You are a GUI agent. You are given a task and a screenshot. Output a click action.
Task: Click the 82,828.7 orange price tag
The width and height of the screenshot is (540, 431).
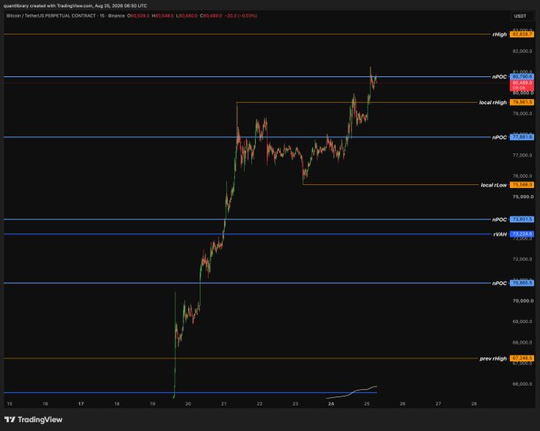pyautogui.click(x=522, y=34)
